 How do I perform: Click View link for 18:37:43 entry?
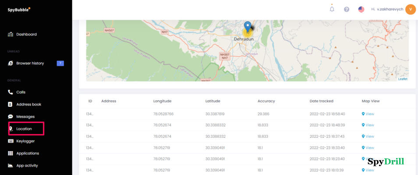pyautogui.click(x=369, y=136)
